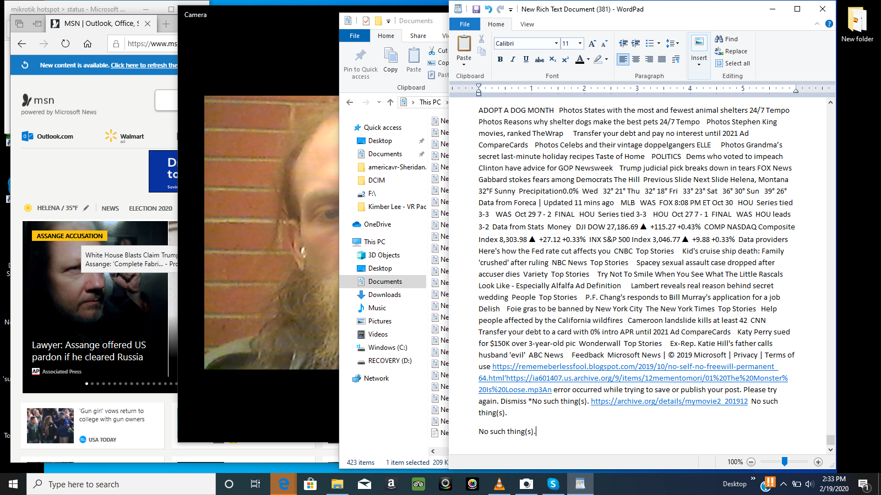Toggle Center alignment in WordPad
881x495 pixels.
pos(636,59)
